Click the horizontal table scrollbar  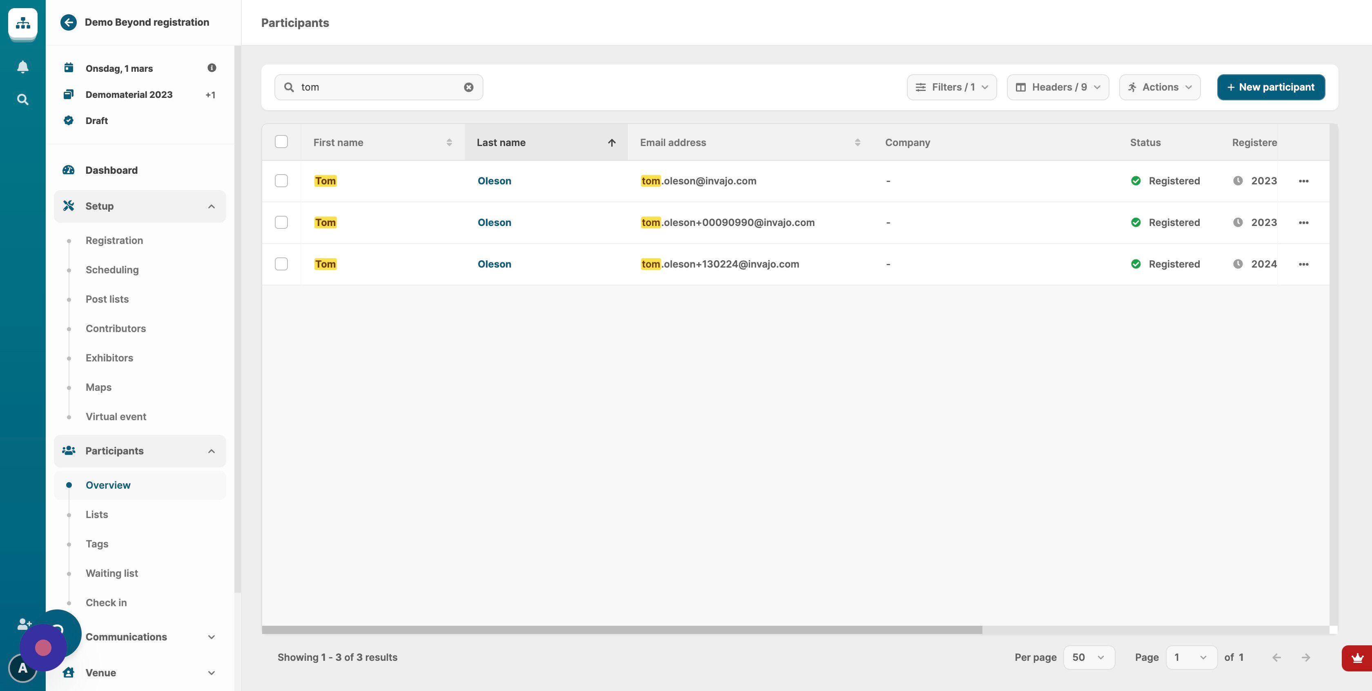[x=621, y=630]
